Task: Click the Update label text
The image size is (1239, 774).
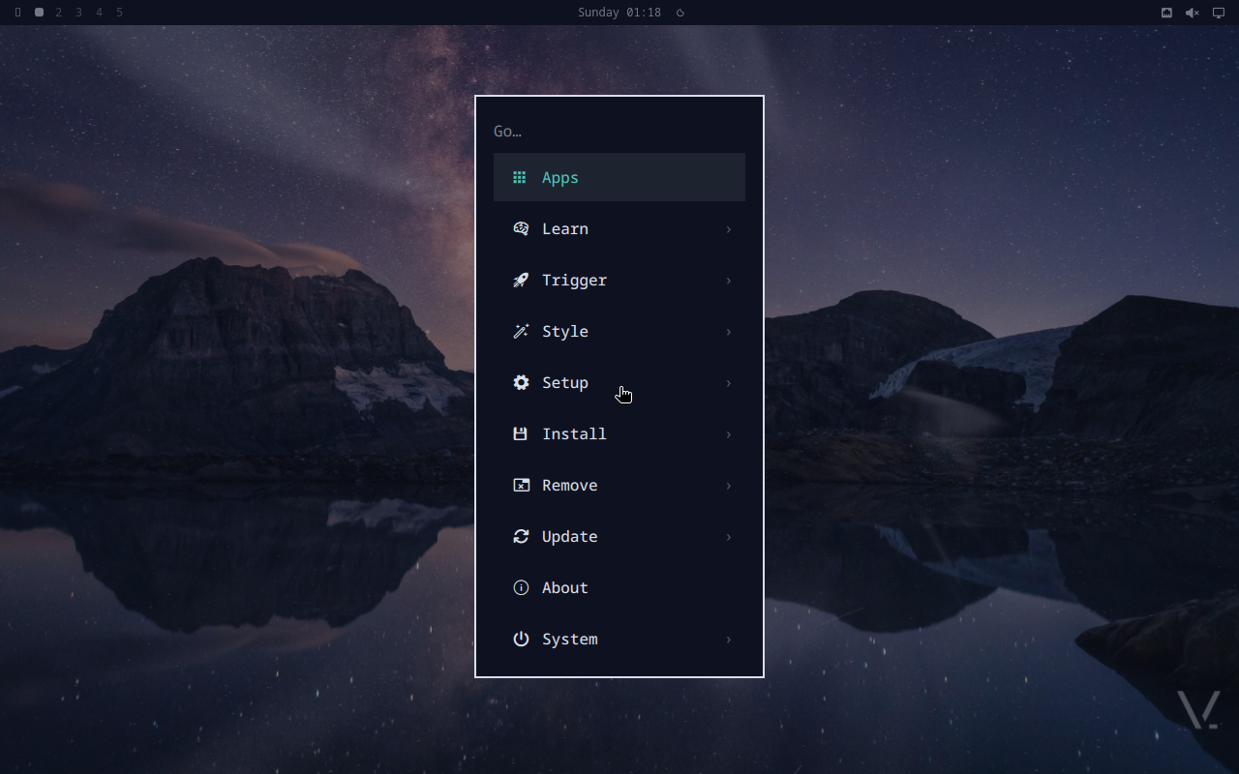Action: 570,537
